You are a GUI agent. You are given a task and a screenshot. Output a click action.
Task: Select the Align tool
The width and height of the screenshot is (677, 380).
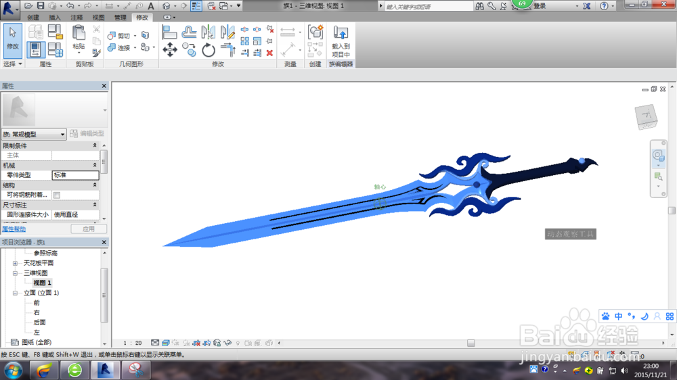click(x=170, y=32)
